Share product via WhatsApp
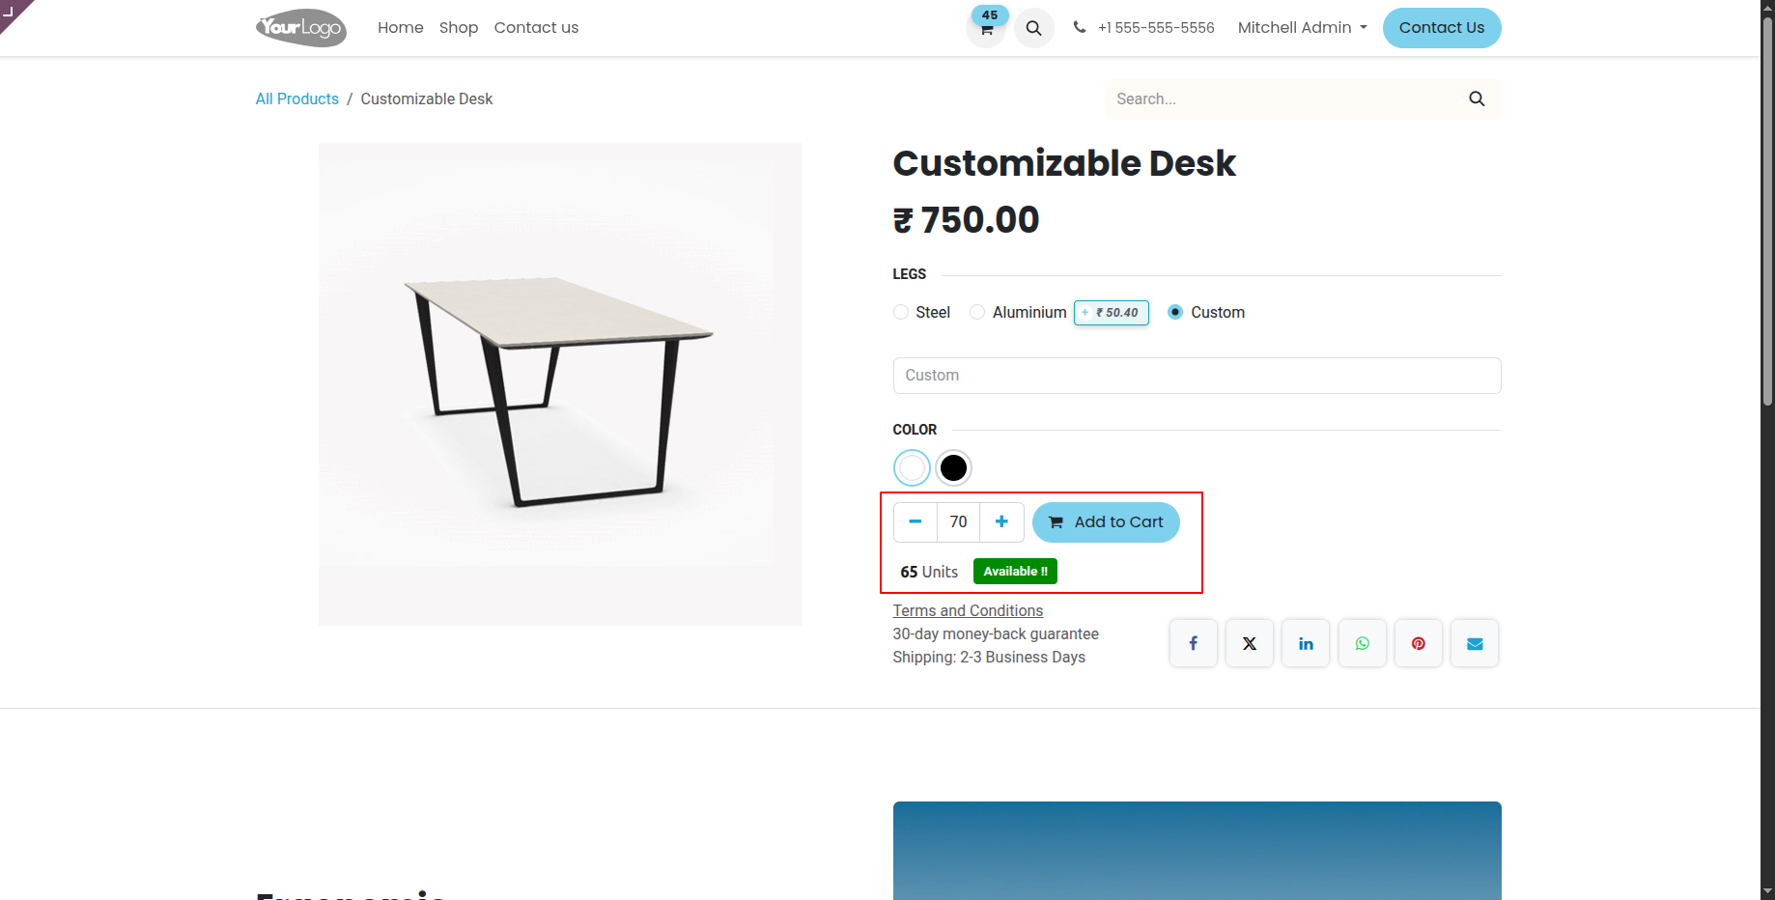Image resolution: width=1775 pixels, height=900 pixels. click(1363, 643)
